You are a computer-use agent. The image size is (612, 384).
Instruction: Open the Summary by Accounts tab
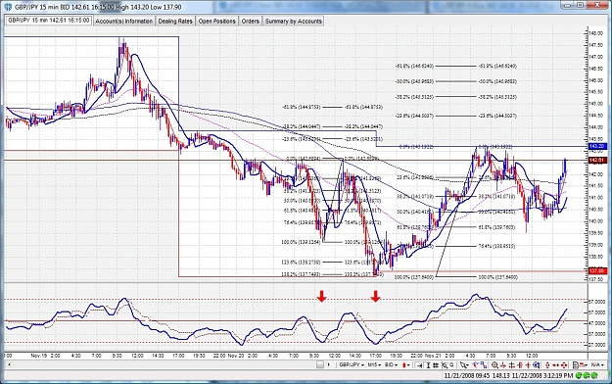(294, 22)
